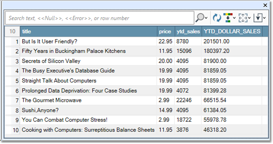Open the column sizing dropdown arrow
The width and height of the screenshot is (273, 144).
tap(249, 18)
